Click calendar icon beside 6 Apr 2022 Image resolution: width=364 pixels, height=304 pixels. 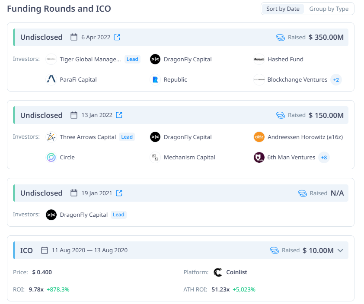(74, 37)
